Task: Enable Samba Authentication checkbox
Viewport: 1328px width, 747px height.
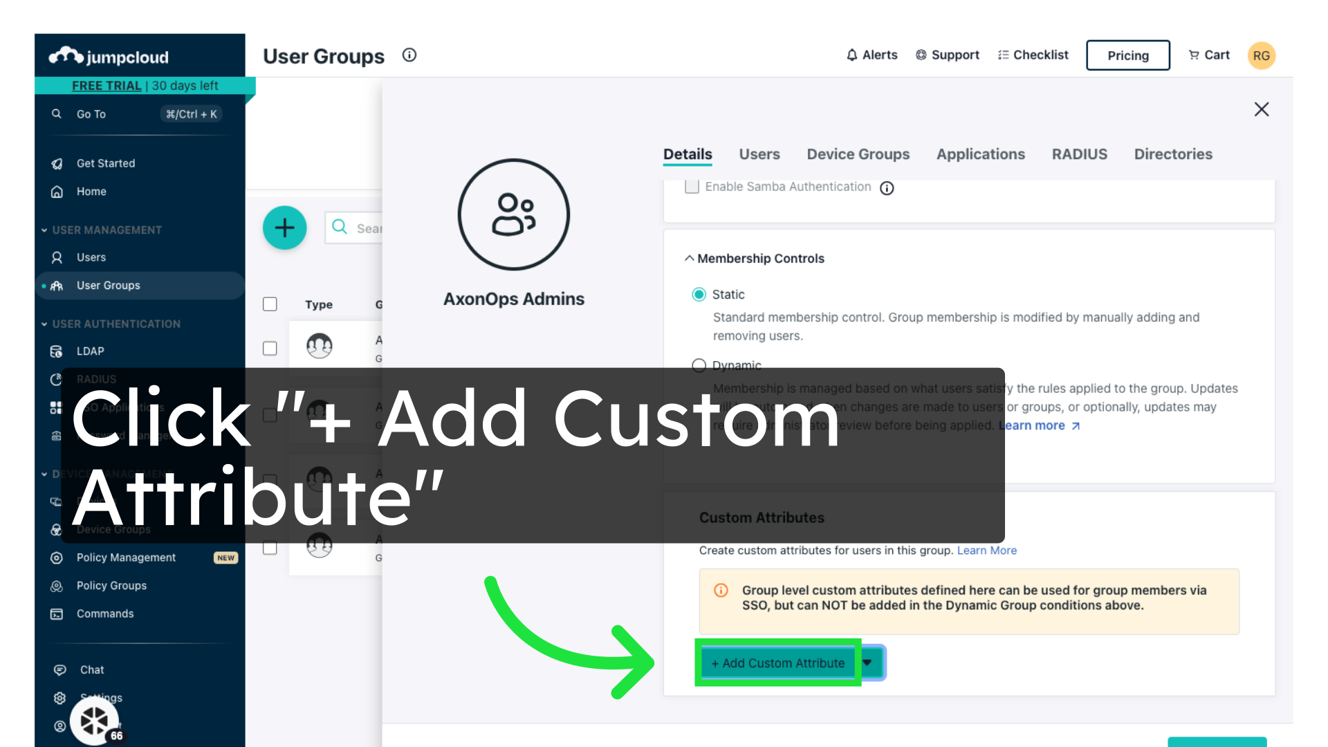Action: tap(692, 187)
